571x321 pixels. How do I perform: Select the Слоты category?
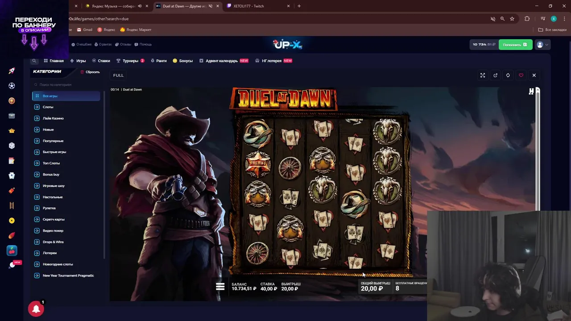66,107
